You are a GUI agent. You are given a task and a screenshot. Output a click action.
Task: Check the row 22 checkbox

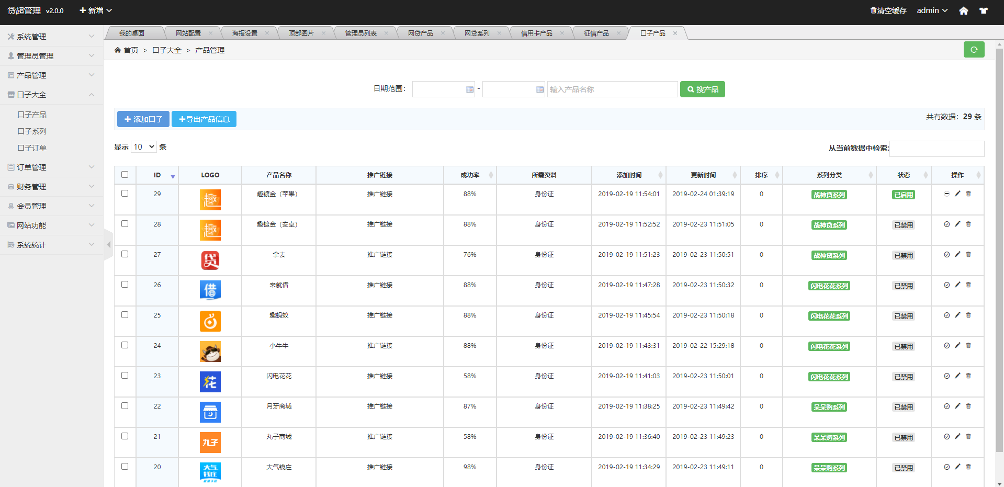[x=125, y=406]
